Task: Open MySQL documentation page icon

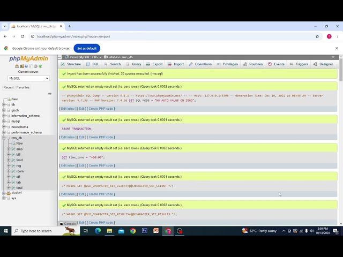Action: (x=31, y=66)
